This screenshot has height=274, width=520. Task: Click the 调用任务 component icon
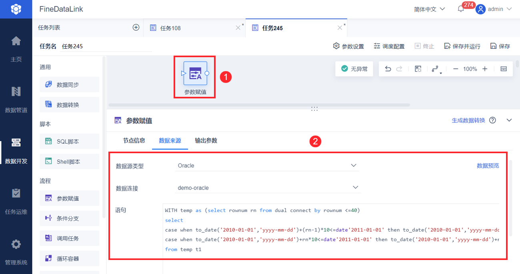(x=48, y=238)
